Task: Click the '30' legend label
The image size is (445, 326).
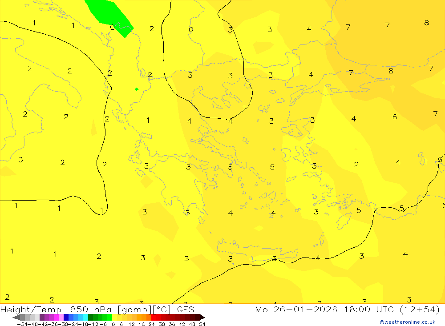Action: point(162,324)
